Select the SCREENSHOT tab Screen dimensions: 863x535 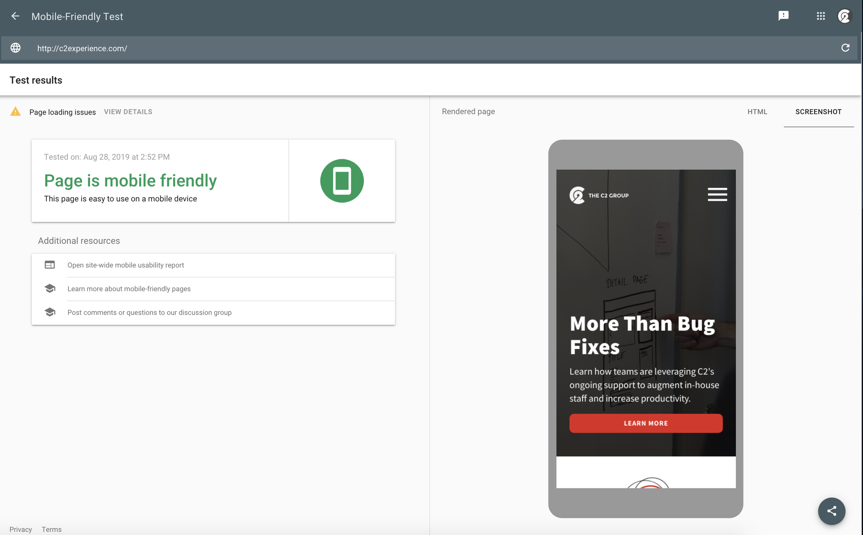click(818, 112)
